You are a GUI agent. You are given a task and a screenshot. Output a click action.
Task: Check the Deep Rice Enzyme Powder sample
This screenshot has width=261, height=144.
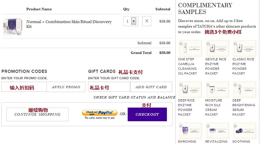pyautogui.click(x=181, y=85)
